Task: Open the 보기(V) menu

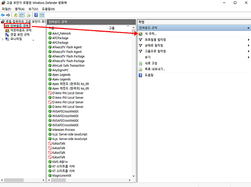Action: pyautogui.click(x=33, y=9)
